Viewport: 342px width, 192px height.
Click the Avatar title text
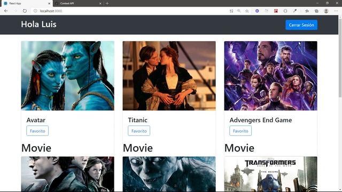coord(36,120)
